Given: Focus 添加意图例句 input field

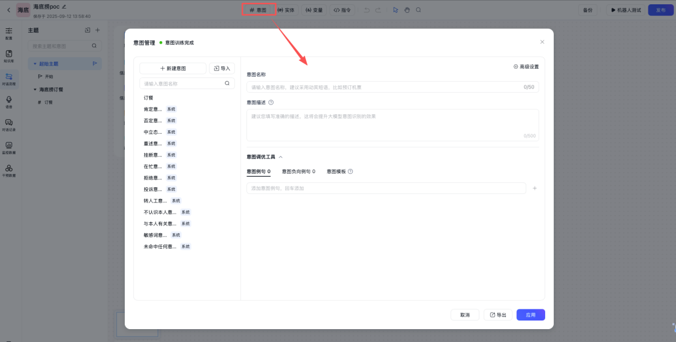Looking at the screenshot, I should [x=387, y=188].
